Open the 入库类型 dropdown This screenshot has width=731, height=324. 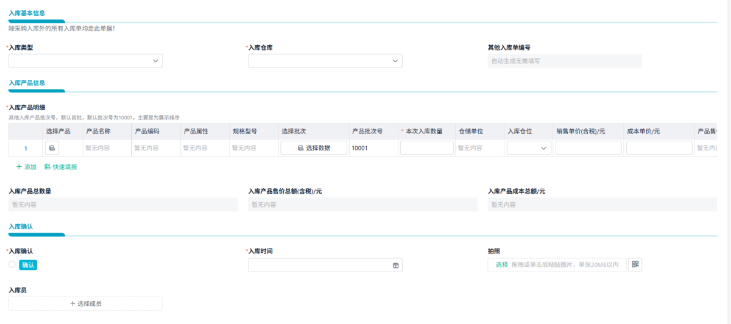tap(85, 61)
